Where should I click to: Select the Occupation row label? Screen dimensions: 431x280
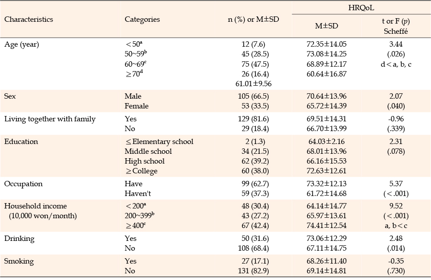pyautogui.click(x=24, y=184)
